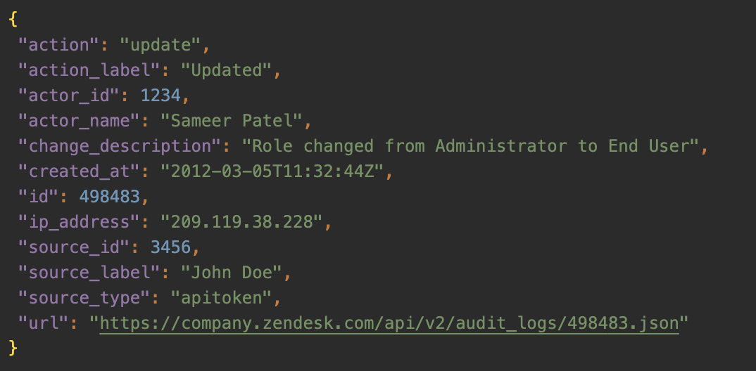
Task: Click the "change_description" key
Action: tap(120, 146)
